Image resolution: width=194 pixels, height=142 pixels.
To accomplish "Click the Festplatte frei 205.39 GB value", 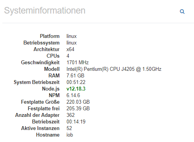I will 78,108.
